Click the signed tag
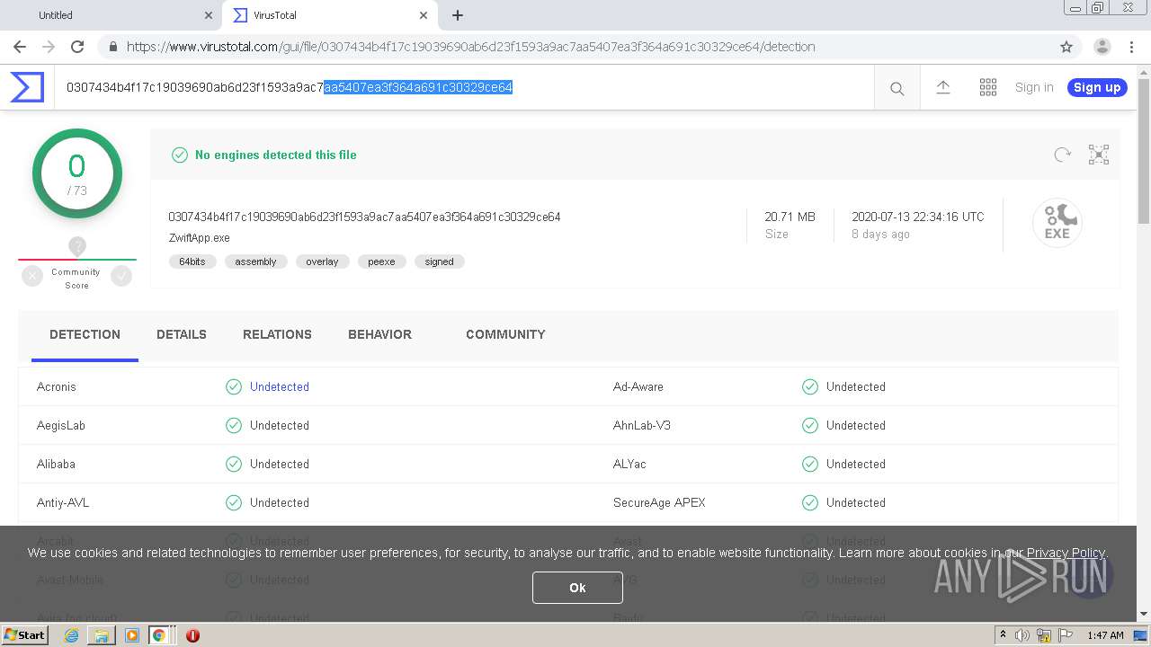The image size is (1151, 647). (439, 261)
